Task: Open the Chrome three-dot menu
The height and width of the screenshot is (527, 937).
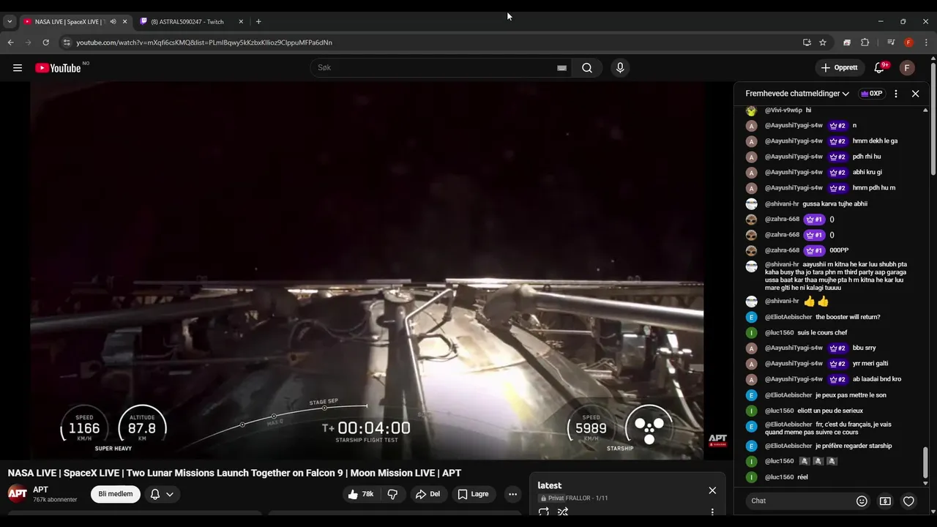Action: coord(926,42)
